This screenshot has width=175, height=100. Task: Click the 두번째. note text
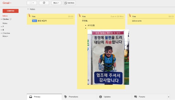(85, 21)
